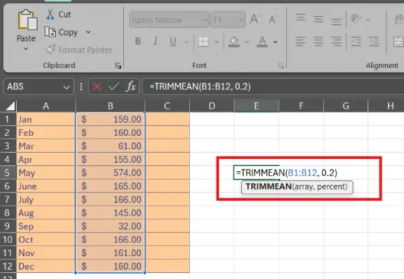The image size is (404, 279).
Task: Select column B header
Action: pyautogui.click(x=110, y=106)
